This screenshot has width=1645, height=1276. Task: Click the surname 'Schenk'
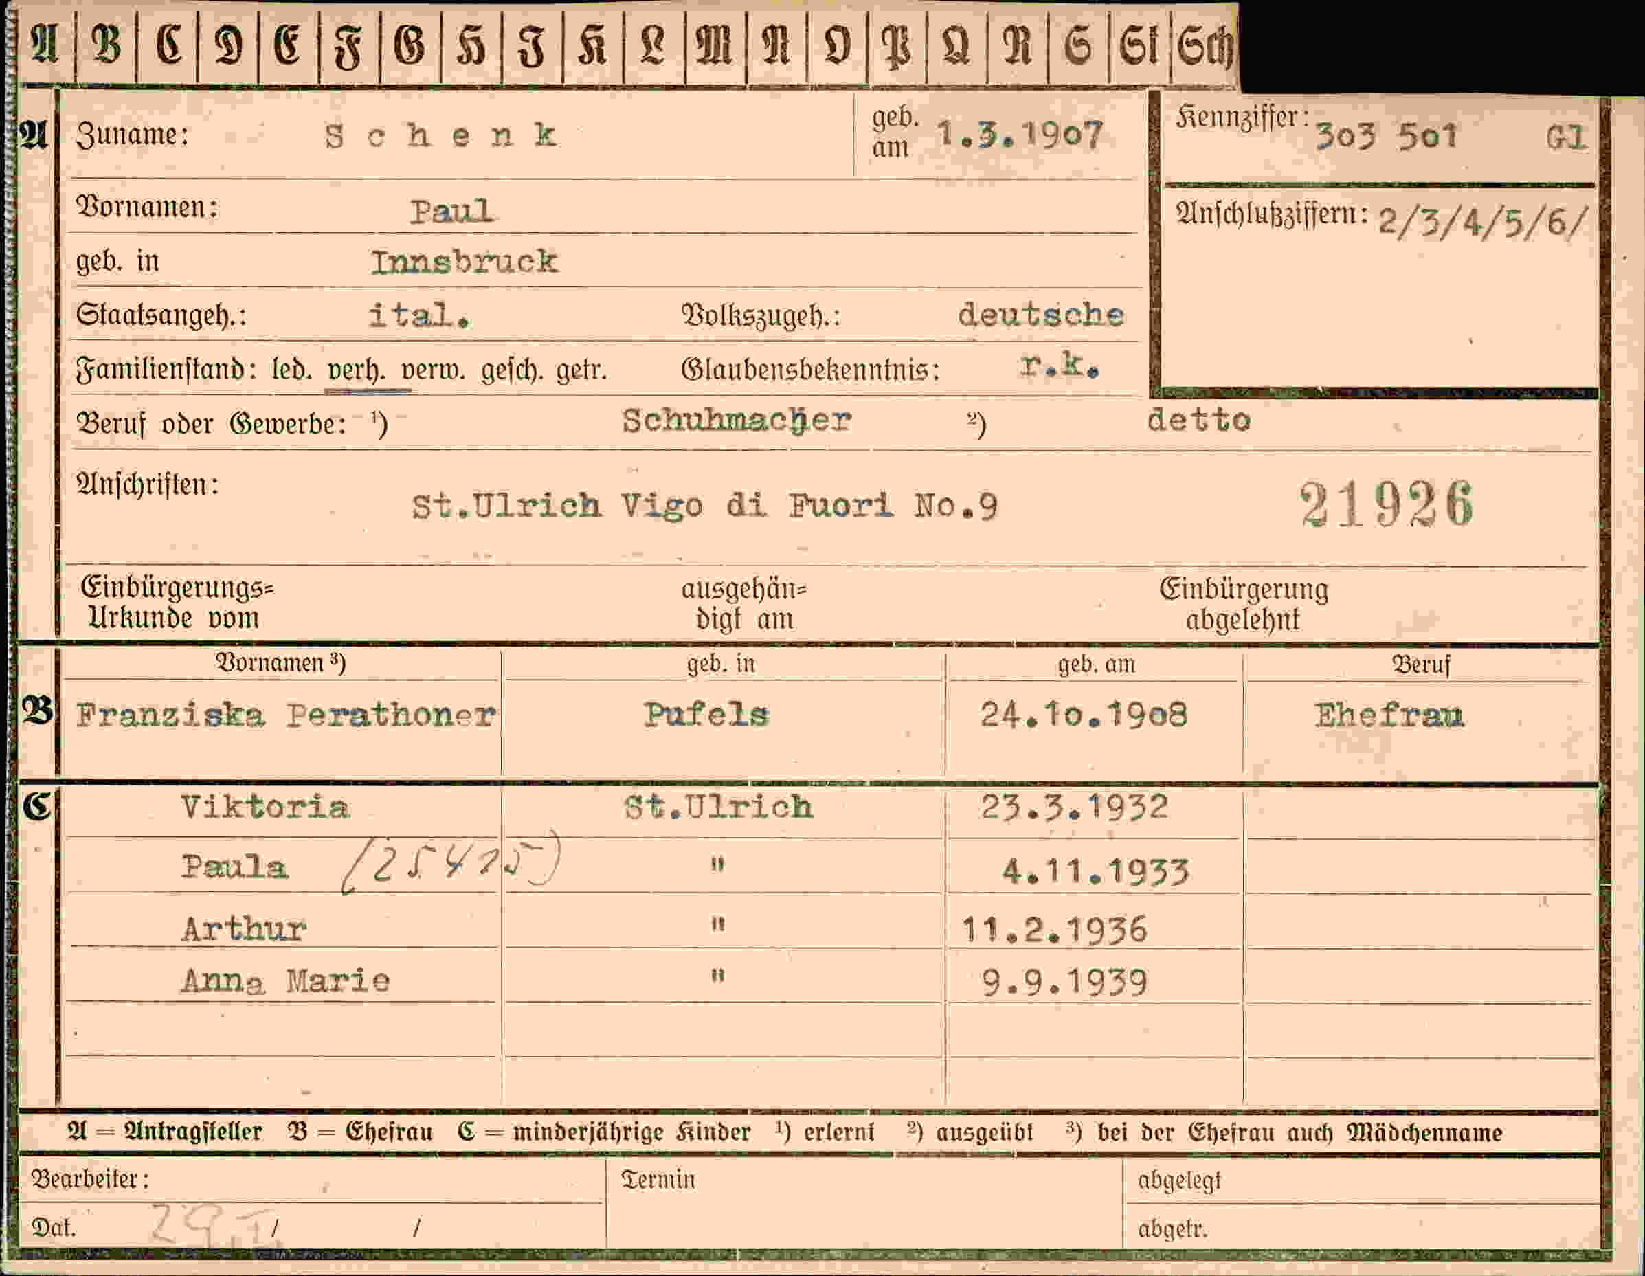[x=441, y=136]
